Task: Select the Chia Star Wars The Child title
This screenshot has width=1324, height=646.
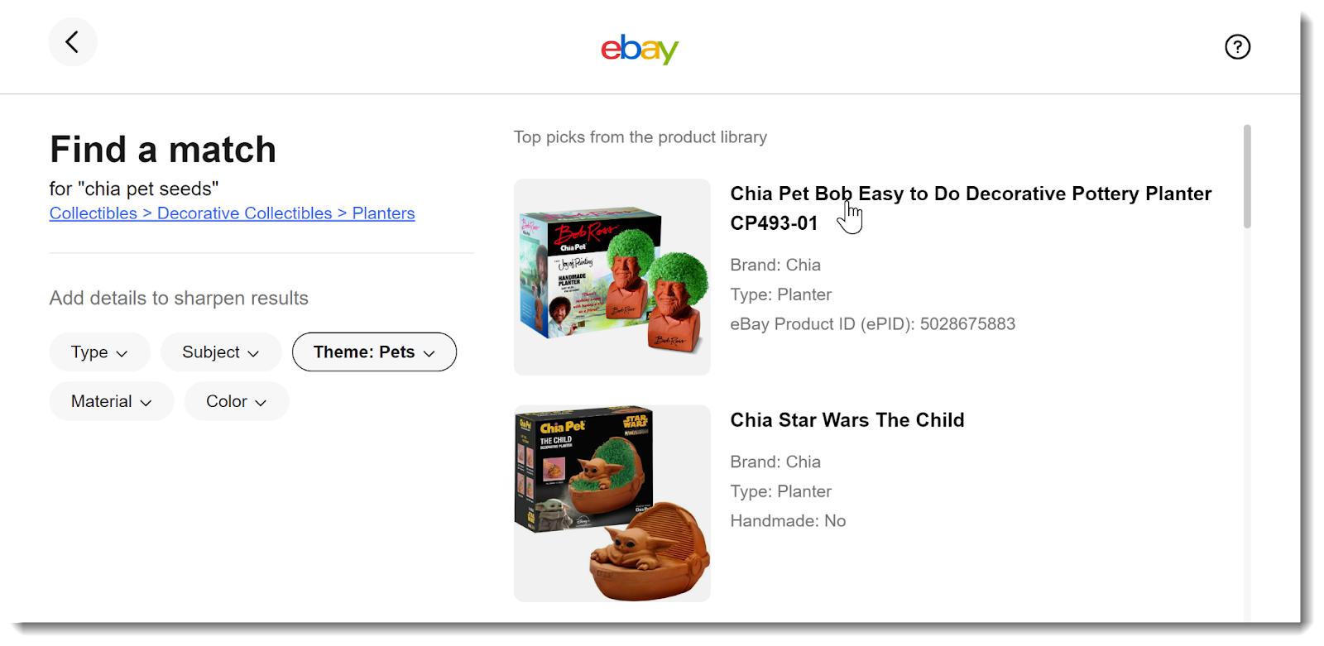Action: coord(847,420)
